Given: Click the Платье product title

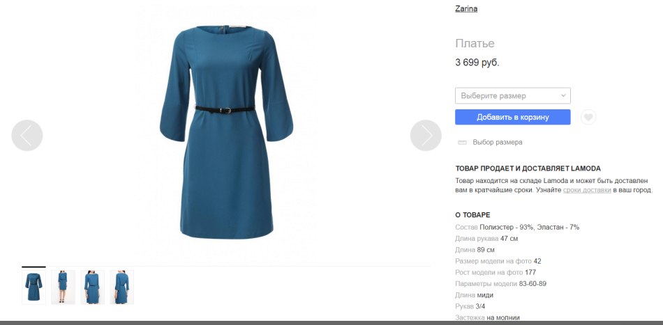Looking at the screenshot, I should coord(475,43).
